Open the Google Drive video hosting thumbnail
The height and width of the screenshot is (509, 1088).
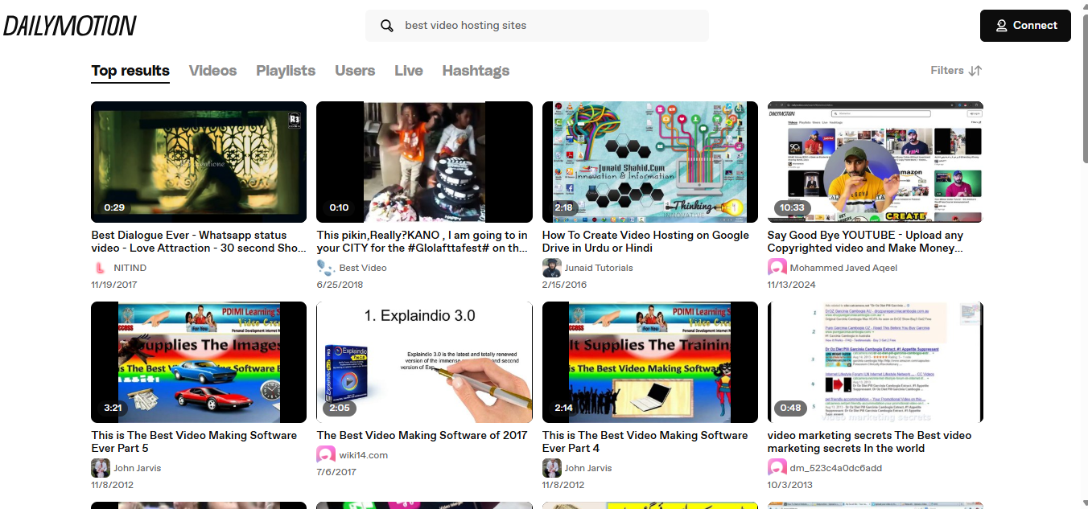click(650, 162)
